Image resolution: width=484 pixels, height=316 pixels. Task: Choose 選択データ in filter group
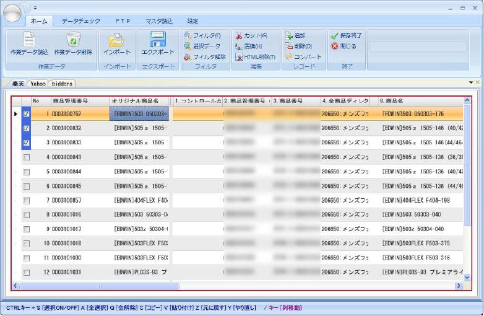[202, 46]
